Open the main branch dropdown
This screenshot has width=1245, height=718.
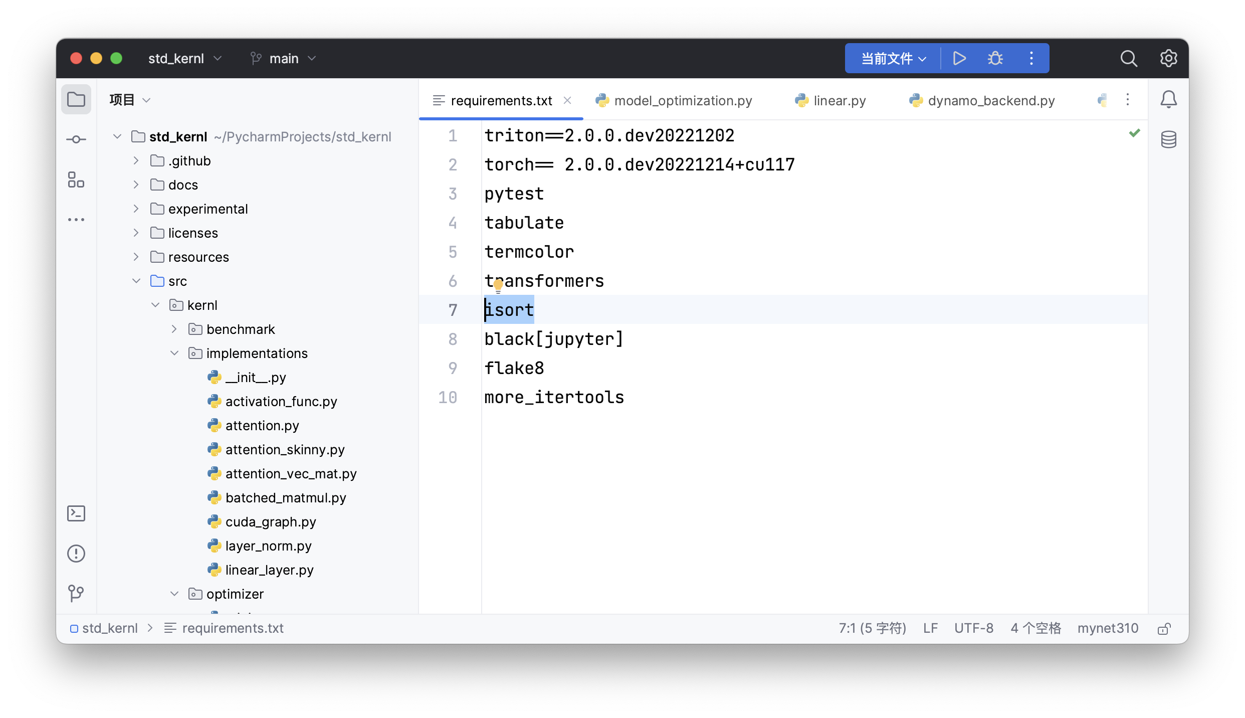click(x=284, y=58)
